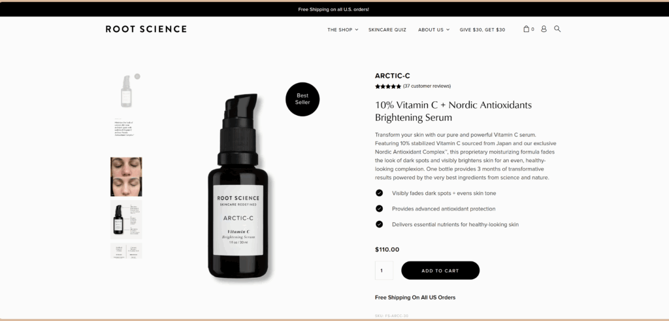Go to Root Science home logo

(146, 29)
